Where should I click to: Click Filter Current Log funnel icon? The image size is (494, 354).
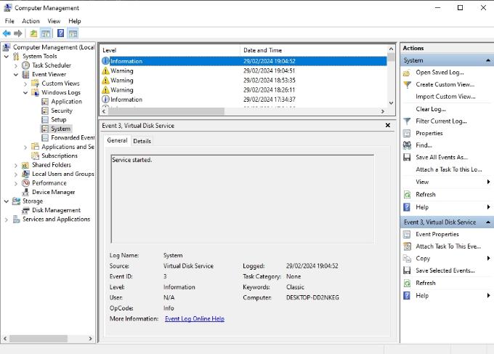point(408,121)
